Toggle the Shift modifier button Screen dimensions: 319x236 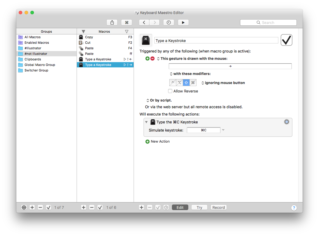[186, 83]
